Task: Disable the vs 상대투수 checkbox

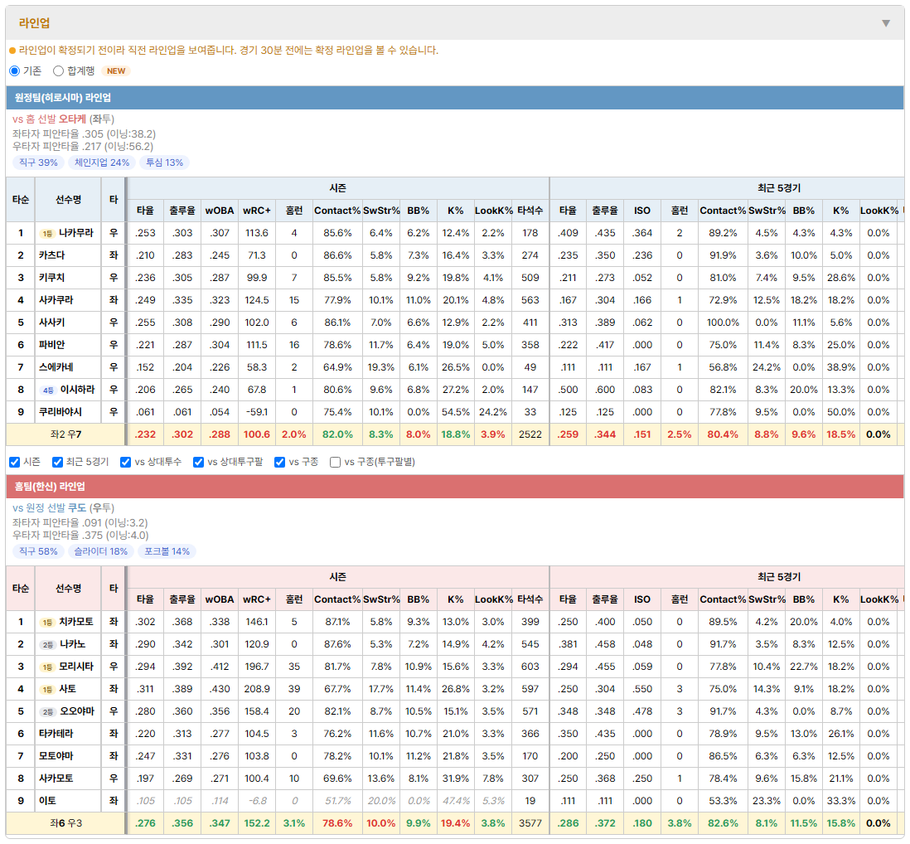Action: [x=125, y=462]
